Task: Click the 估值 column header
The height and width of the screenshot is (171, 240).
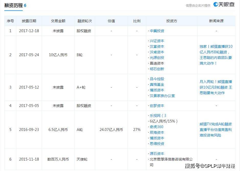Action: pos(111,21)
